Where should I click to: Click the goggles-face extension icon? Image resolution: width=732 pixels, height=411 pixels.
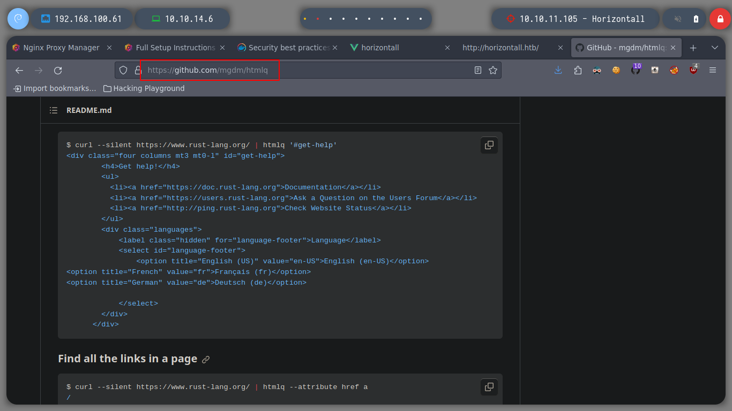point(597,70)
